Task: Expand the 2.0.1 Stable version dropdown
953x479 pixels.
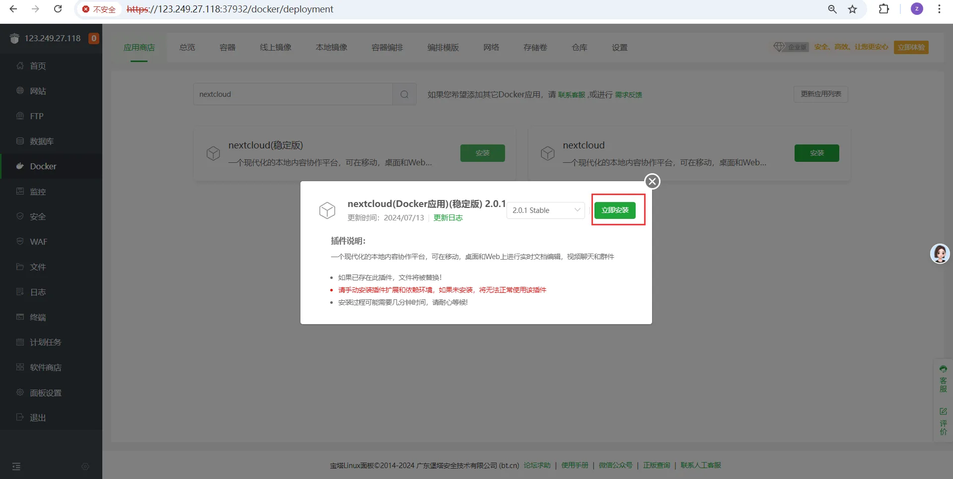Action: tap(546, 210)
